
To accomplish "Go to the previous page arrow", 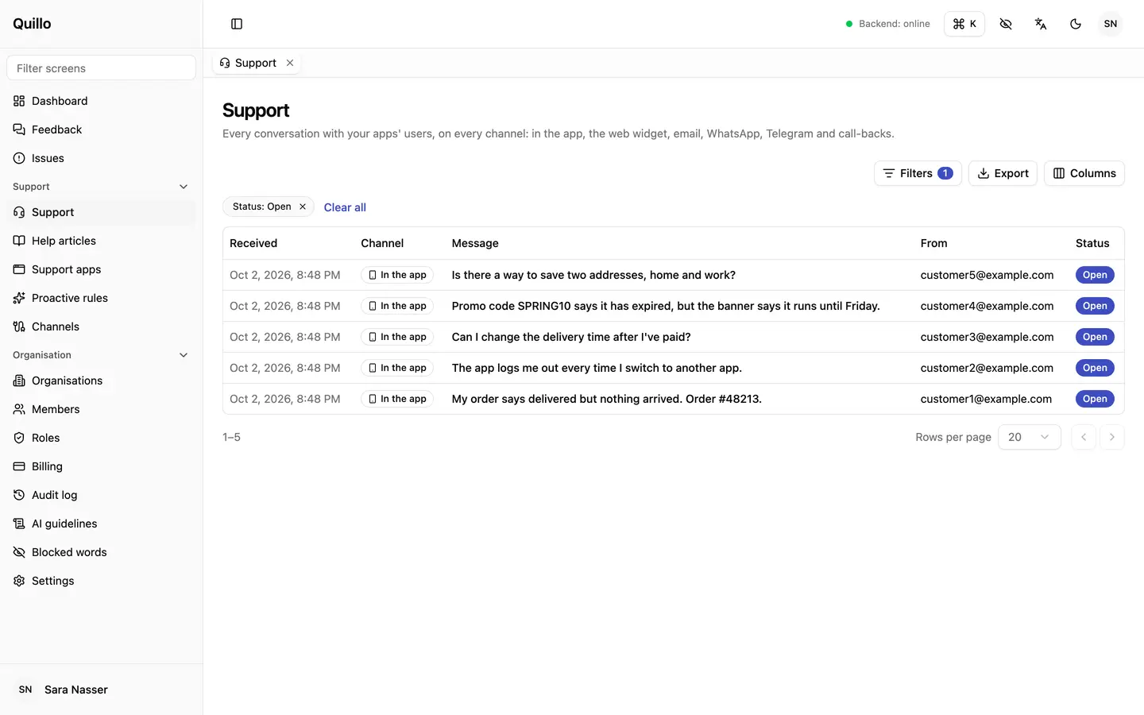I will [1084, 437].
